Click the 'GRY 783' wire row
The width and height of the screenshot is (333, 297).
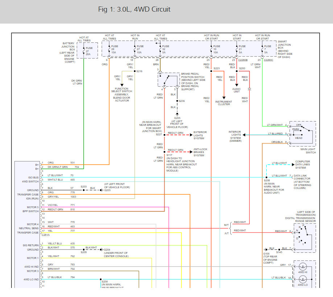(58, 264)
